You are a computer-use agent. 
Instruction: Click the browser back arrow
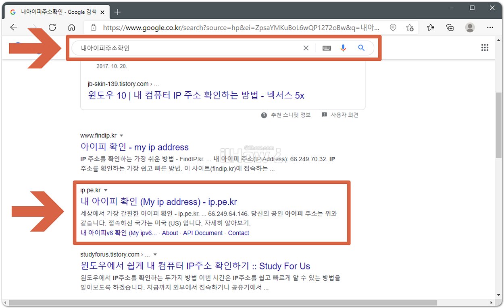(x=14, y=27)
